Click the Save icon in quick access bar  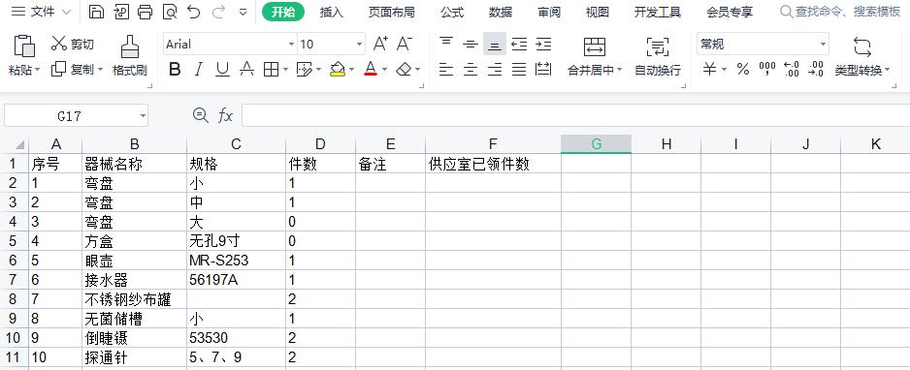point(96,12)
